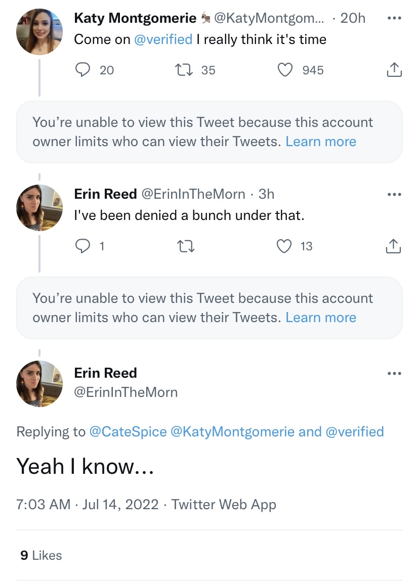Screen dimensions: 419x581
Task: Click the @verified mention in Katy's tweet
Action: [x=163, y=39]
